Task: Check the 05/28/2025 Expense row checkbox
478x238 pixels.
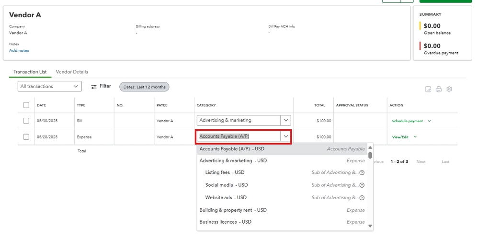Action: (x=26, y=137)
